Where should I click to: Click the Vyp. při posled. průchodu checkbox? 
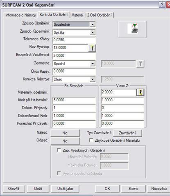coord(59,173)
